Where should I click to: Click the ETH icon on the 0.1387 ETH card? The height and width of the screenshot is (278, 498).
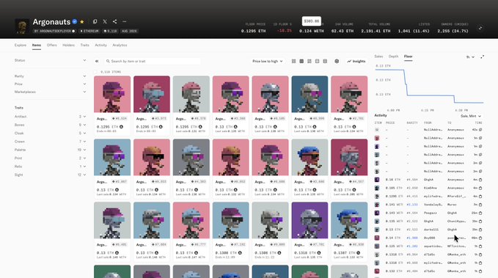coord(358,253)
